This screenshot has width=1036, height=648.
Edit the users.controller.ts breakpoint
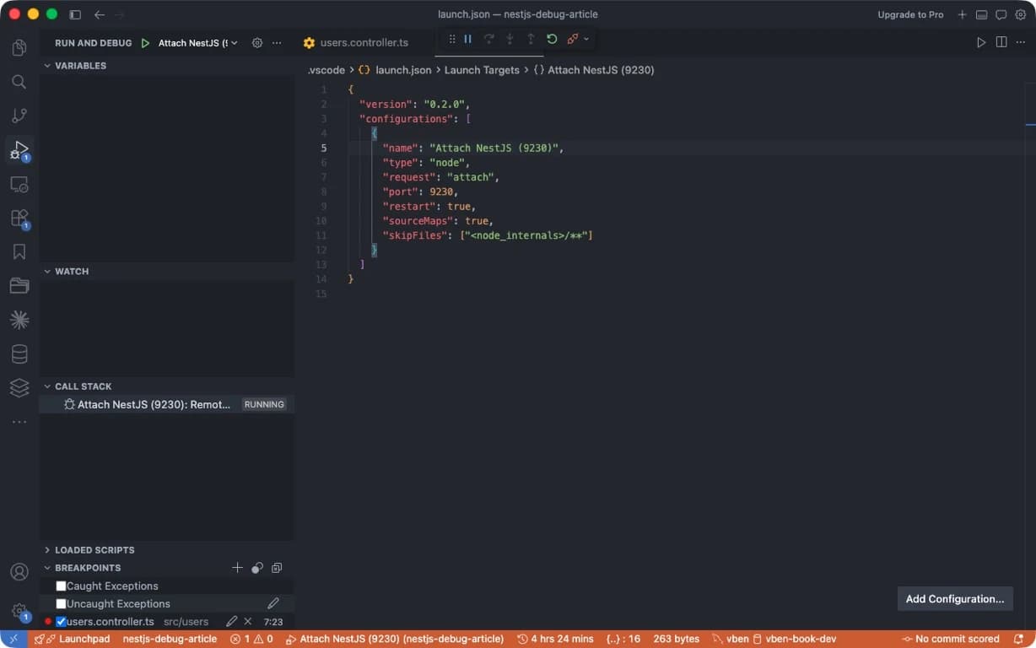click(x=232, y=621)
